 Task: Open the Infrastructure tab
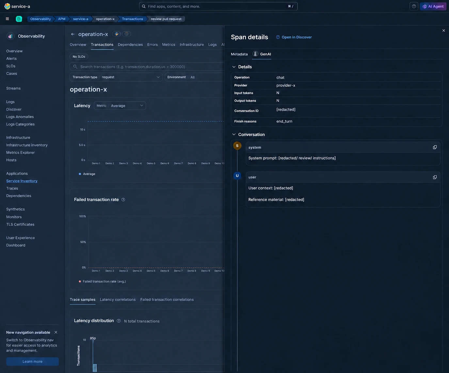coord(192,45)
